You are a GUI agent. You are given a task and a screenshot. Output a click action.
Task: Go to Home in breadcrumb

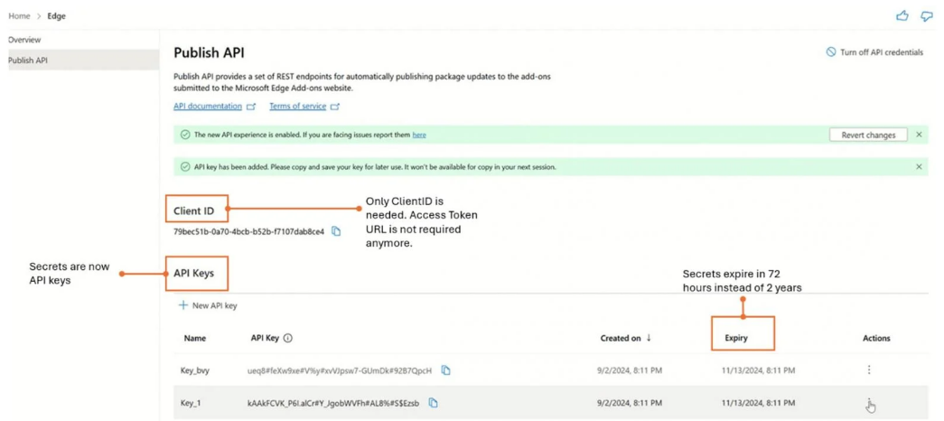[x=19, y=16]
